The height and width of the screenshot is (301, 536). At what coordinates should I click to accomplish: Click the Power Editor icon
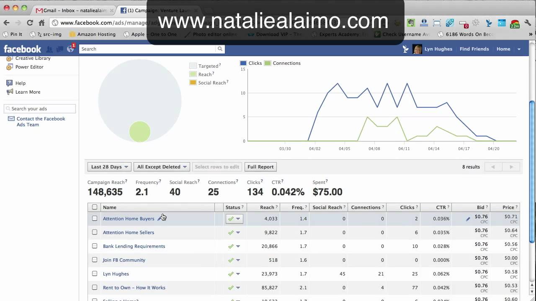[x=9, y=67]
